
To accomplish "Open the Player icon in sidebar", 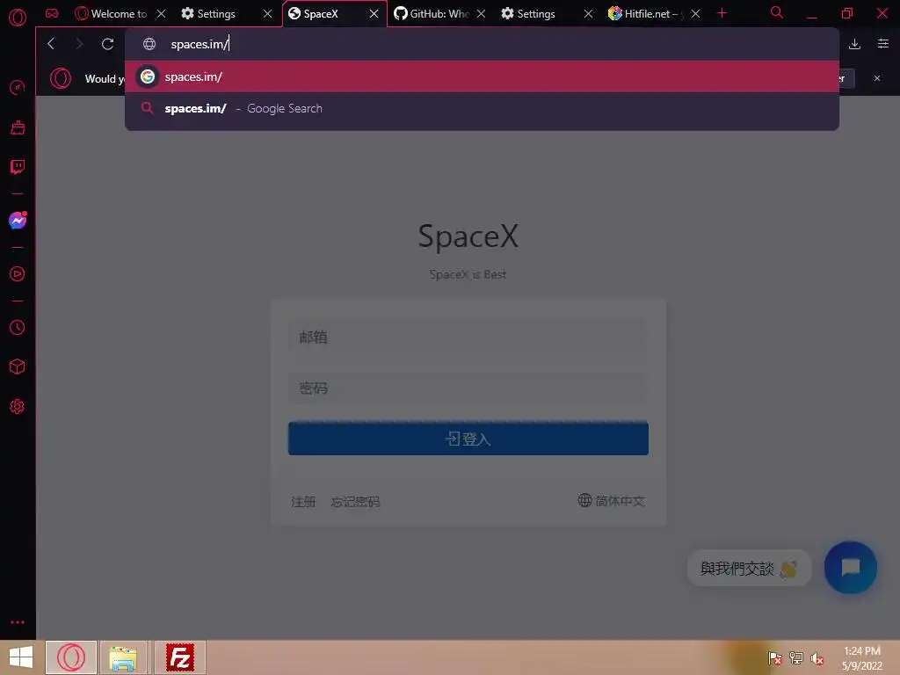I will [18, 274].
